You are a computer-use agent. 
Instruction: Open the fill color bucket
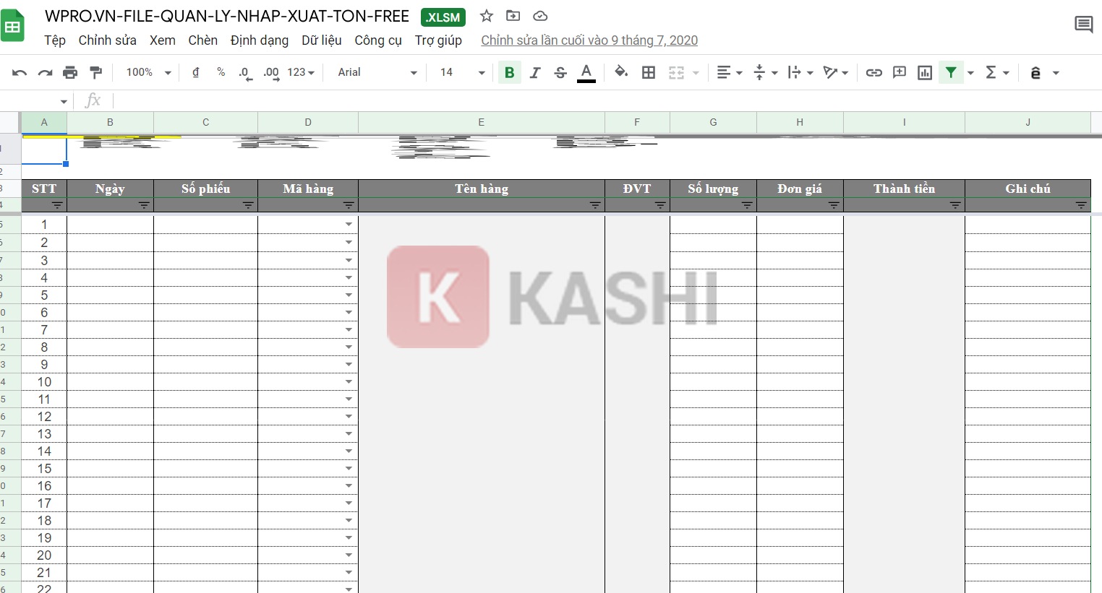click(x=620, y=72)
